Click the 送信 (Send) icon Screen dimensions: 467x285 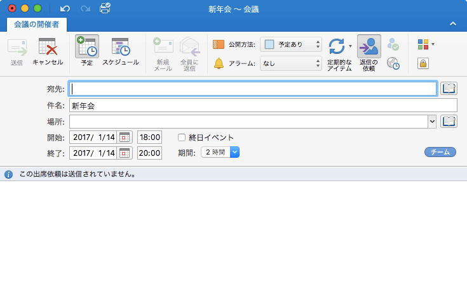[x=17, y=47]
